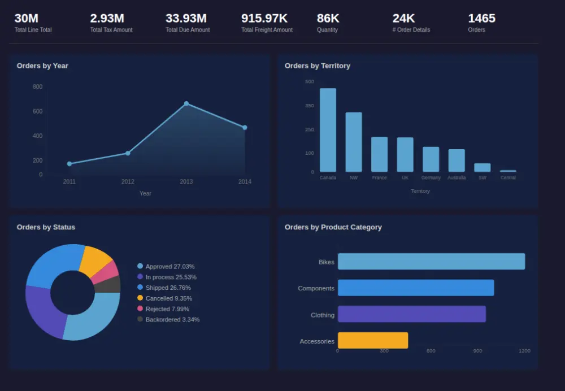Viewport: 565px width, 391px height.
Task: Select the 915.97K Total Freight Amount metric
Action: click(267, 23)
